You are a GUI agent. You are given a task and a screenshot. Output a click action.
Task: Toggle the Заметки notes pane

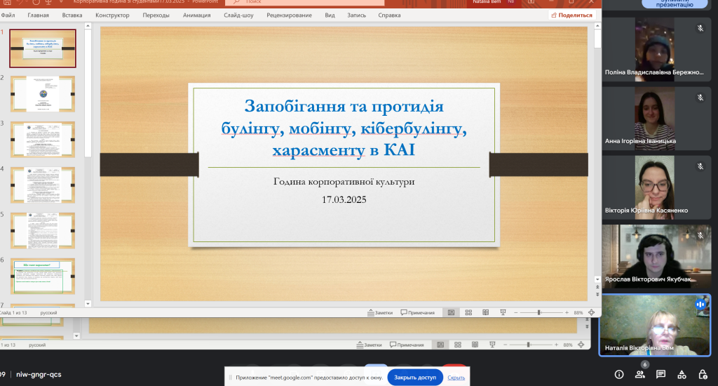[x=379, y=312]
